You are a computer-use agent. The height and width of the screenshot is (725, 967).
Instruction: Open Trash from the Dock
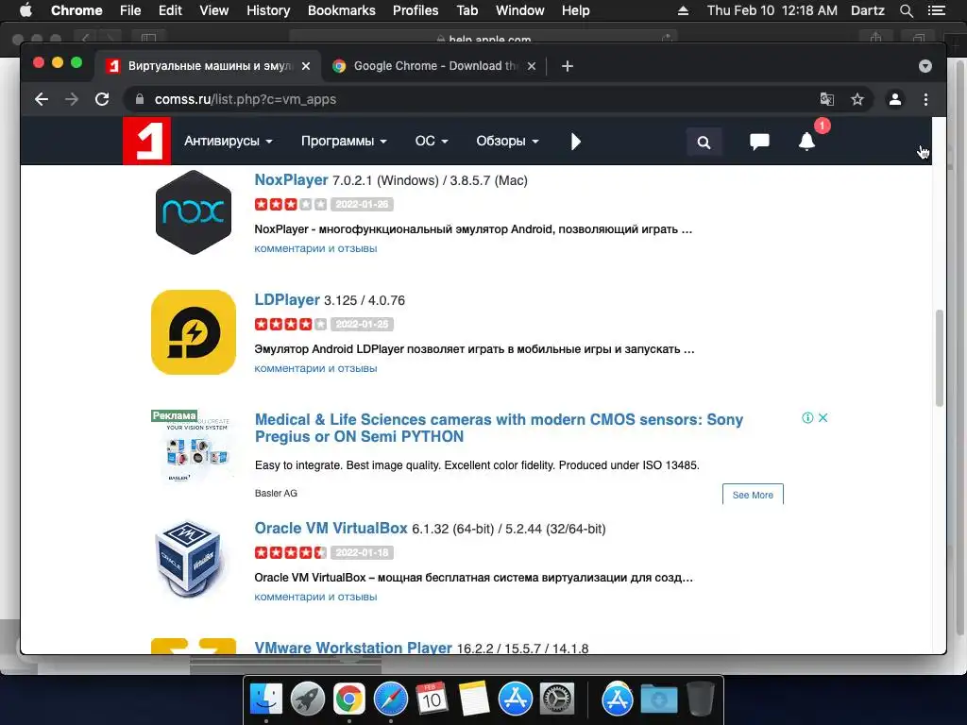click(700, 700)
